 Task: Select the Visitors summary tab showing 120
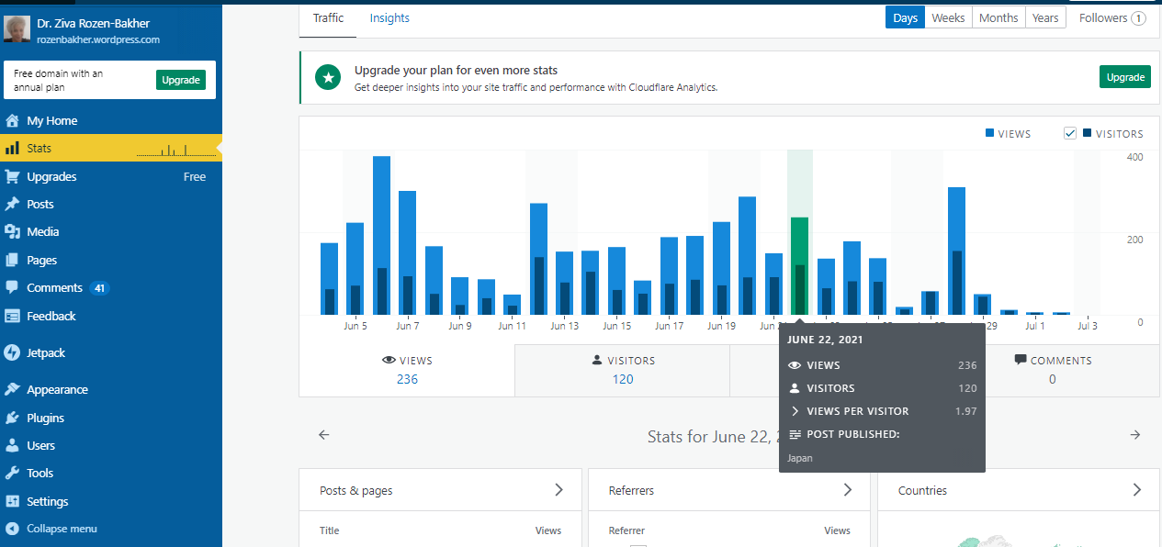coord(623,370)
